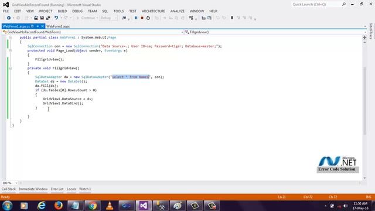
Task: Click the Navigate Backward toolbar icon
Action: [9, 18]
